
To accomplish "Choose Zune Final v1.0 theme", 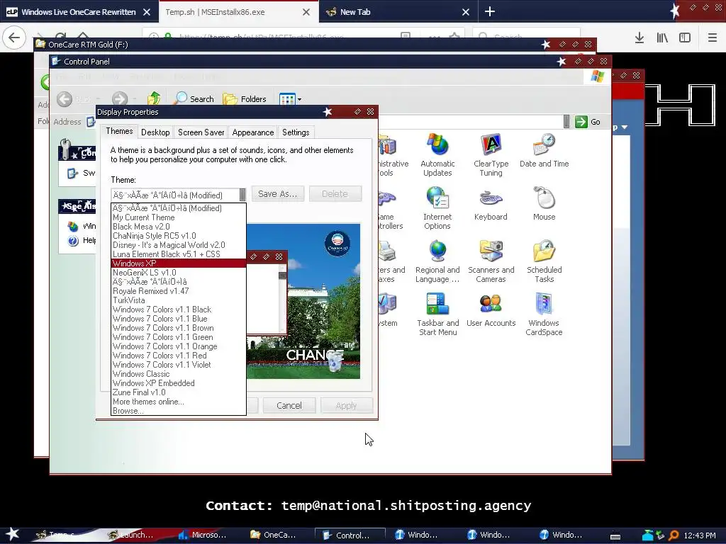I will coord(179,392).
